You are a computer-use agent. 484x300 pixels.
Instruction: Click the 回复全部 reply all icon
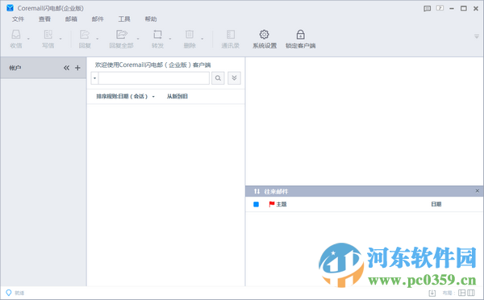[x=122, y=34]
